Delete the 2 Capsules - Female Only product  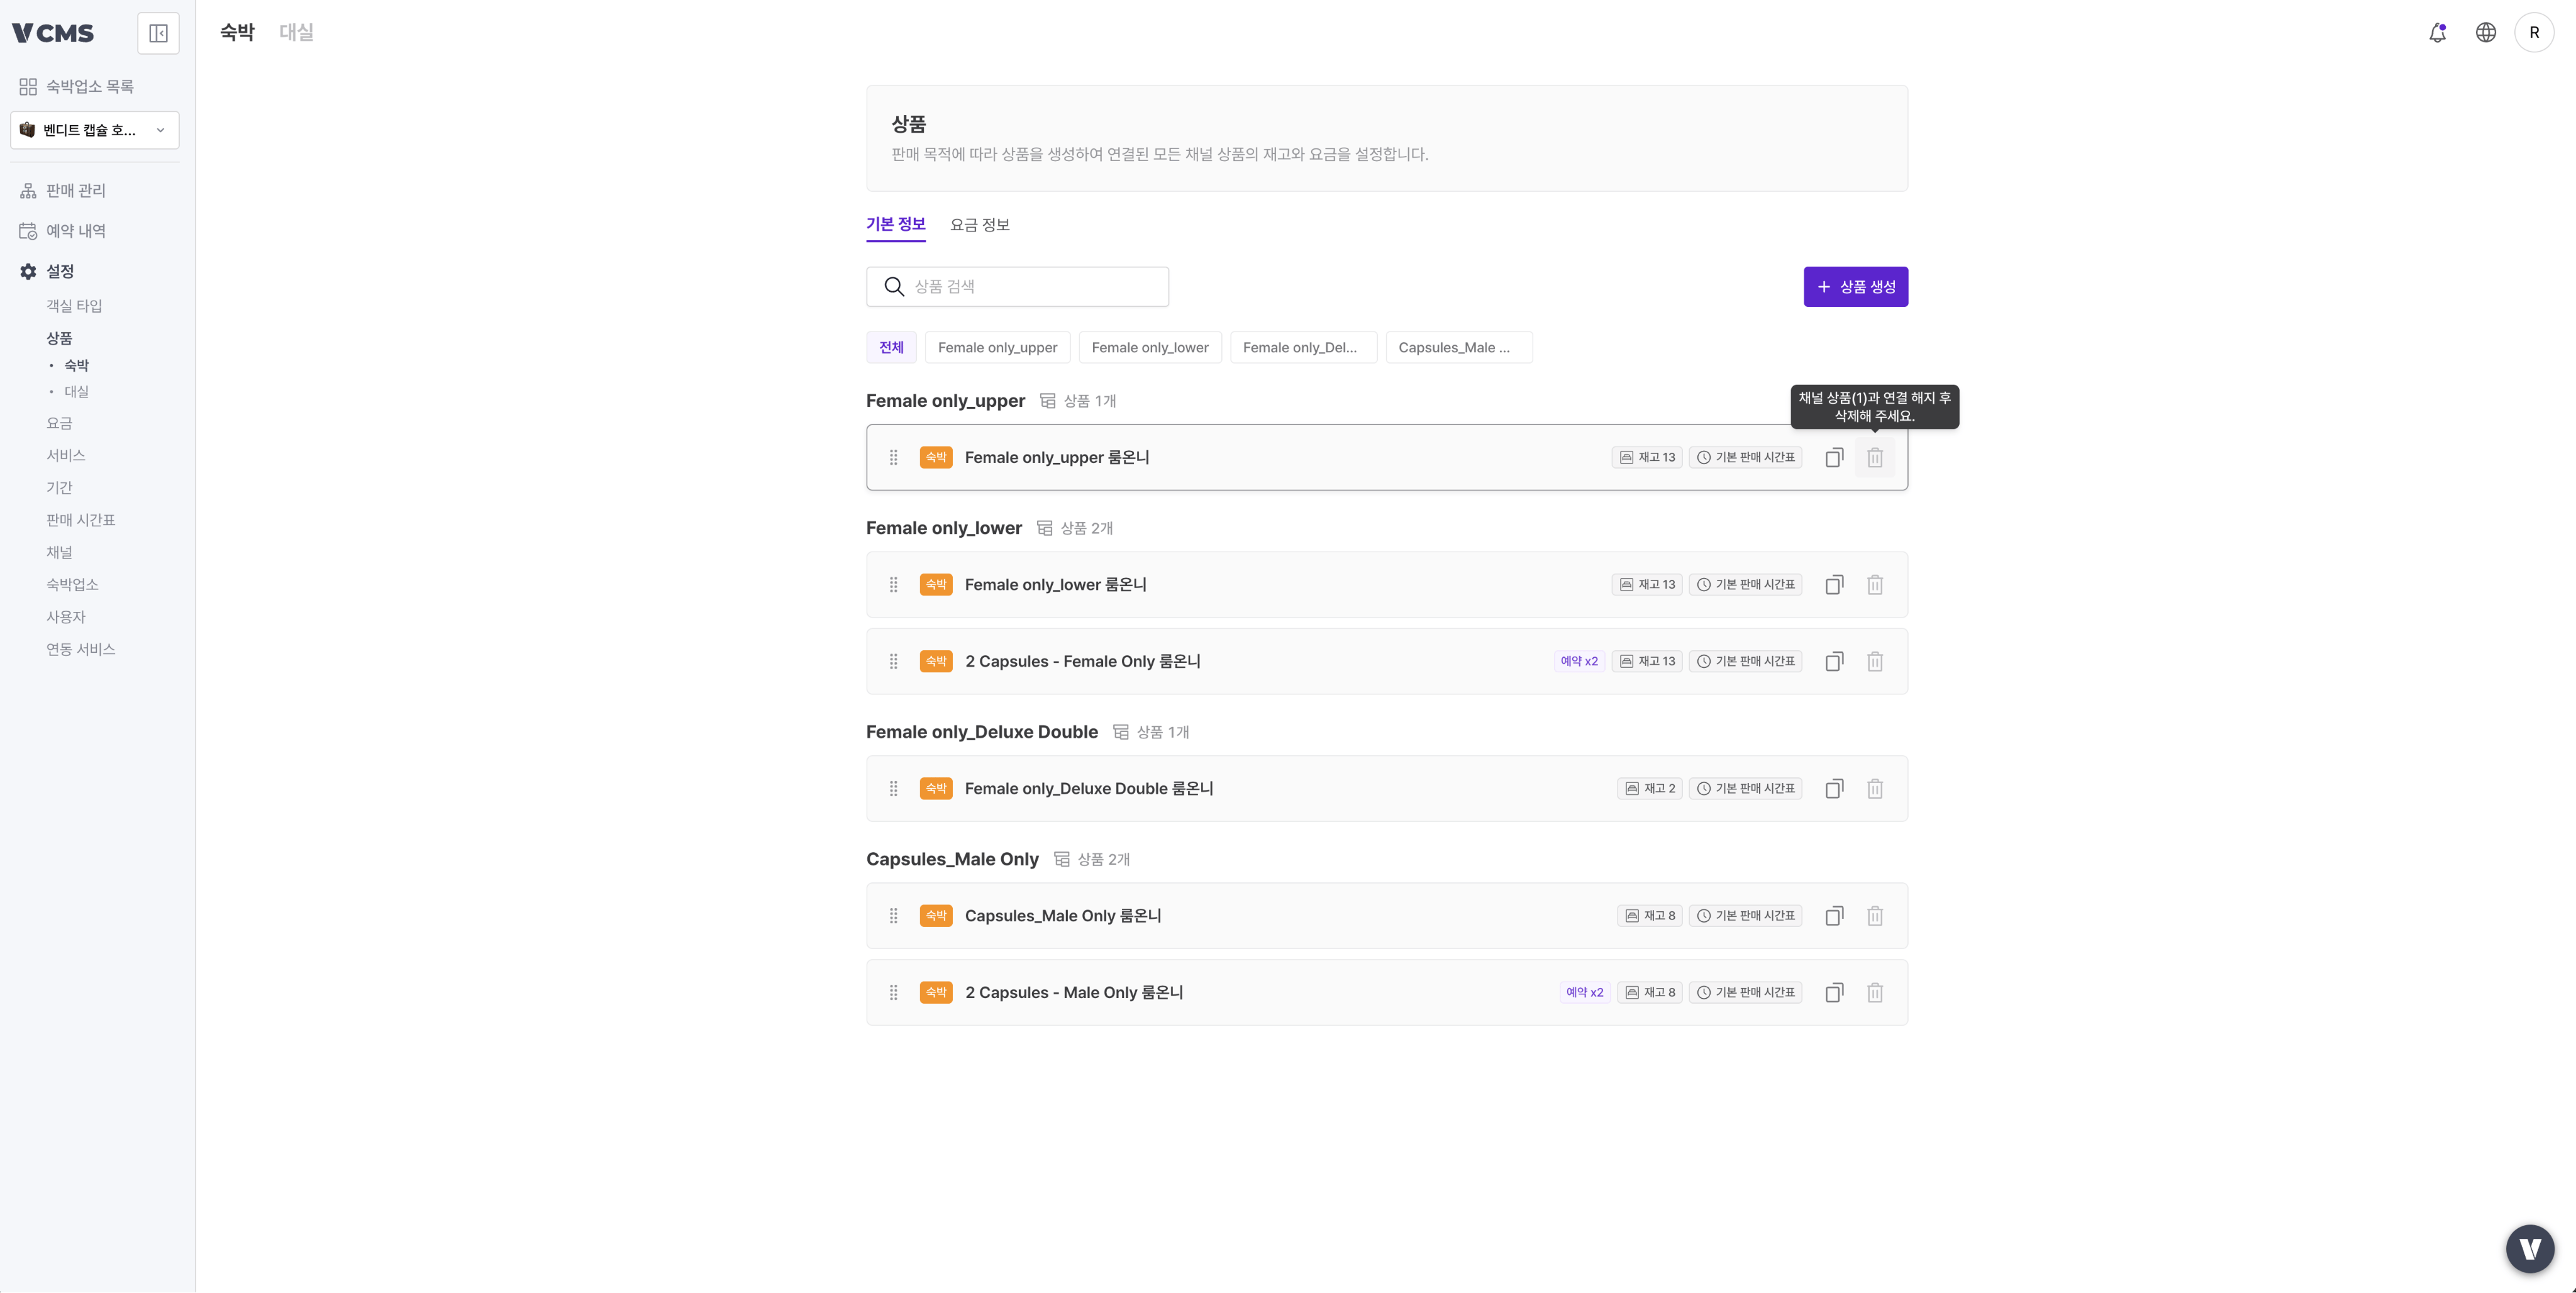pyautogui.click(x=1875, y=662)
